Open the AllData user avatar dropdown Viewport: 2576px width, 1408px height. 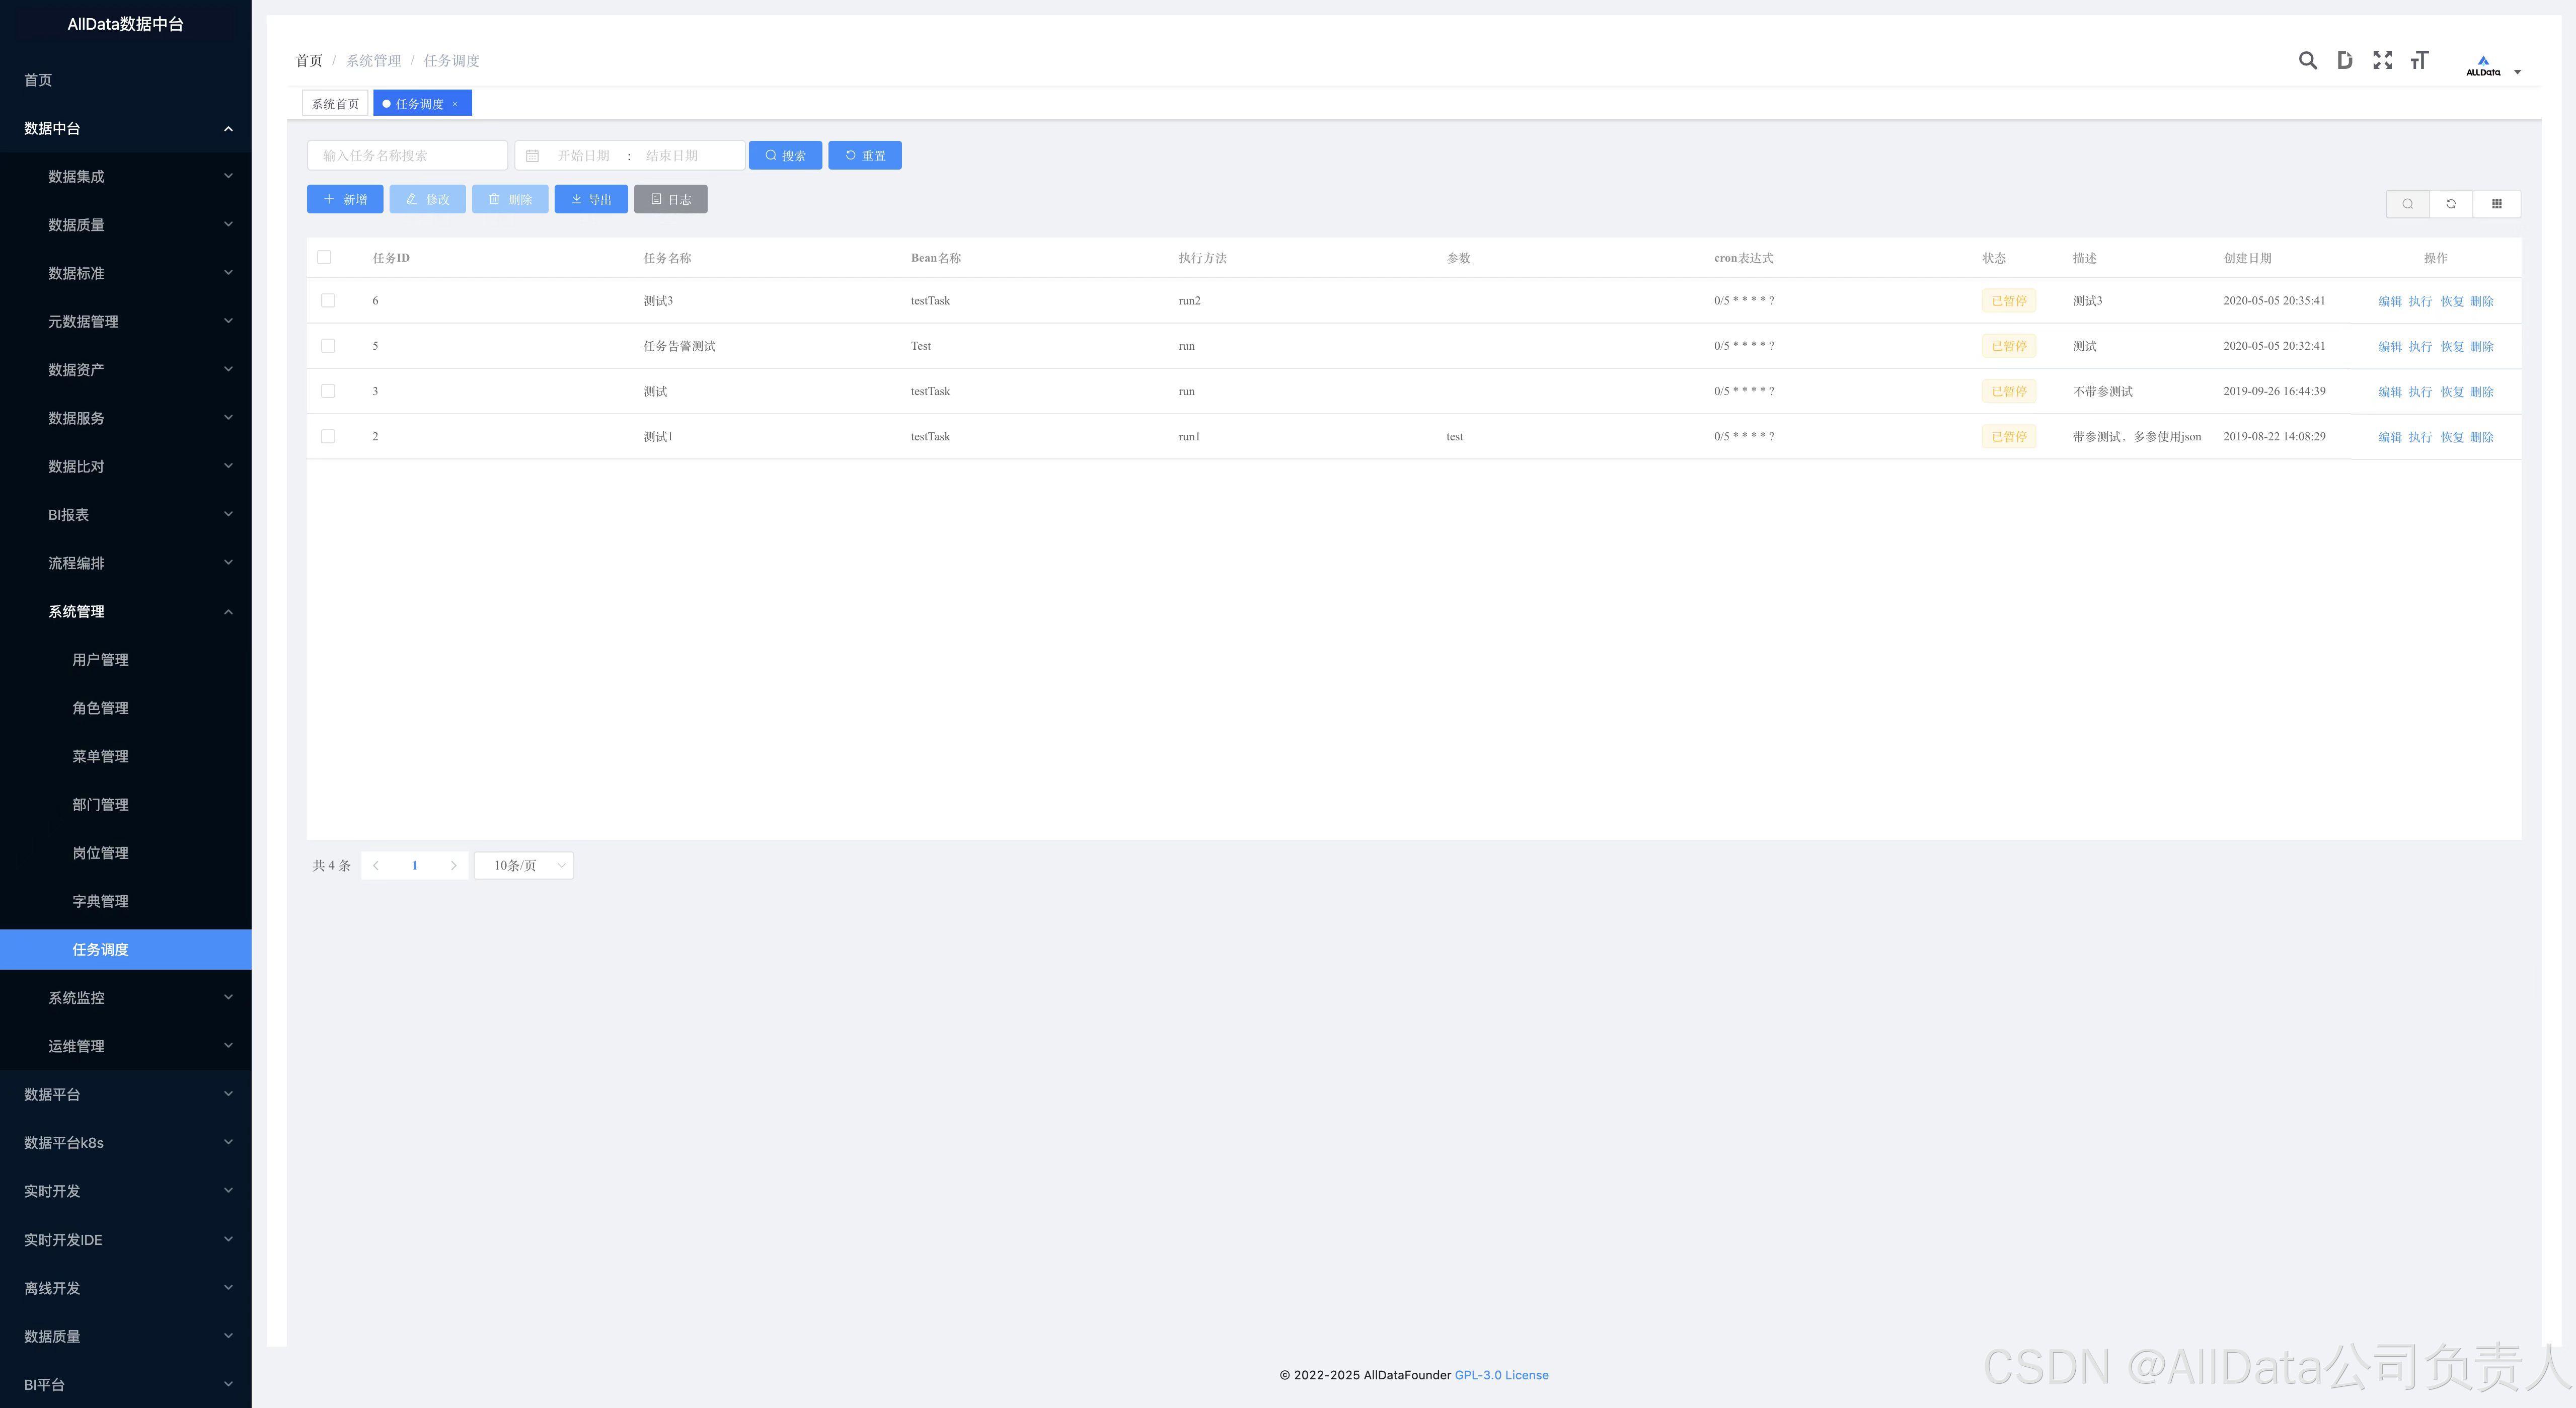tap(2492, 66)
